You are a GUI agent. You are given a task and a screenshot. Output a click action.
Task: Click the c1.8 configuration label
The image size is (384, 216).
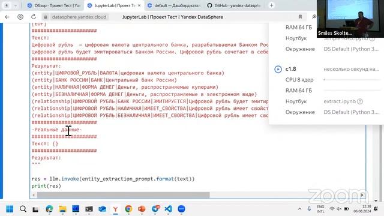tap(290, 69)
